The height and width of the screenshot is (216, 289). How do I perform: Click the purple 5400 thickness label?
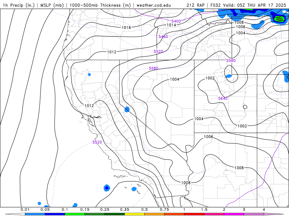176,21
